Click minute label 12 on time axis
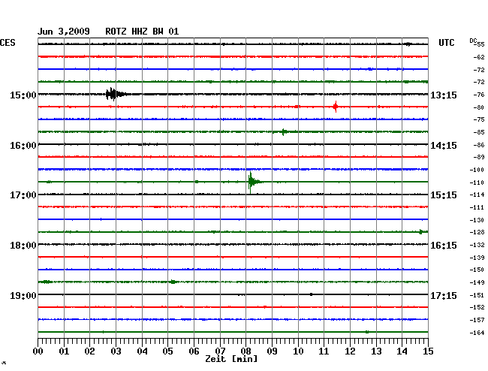The height and width of the screenshot is (371, 488). (350, 351)
